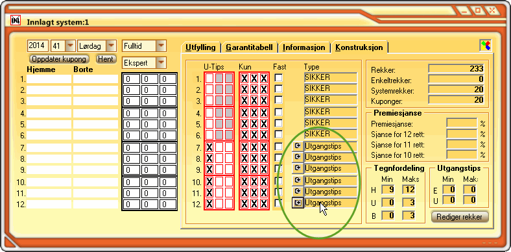This screenshot has width=511, height=252.
Task: Click the year field showing 2014
Action: point(38,46)
